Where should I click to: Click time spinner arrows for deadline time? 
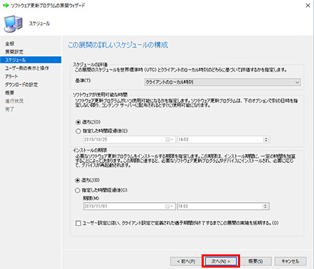[x=265, y=206]
